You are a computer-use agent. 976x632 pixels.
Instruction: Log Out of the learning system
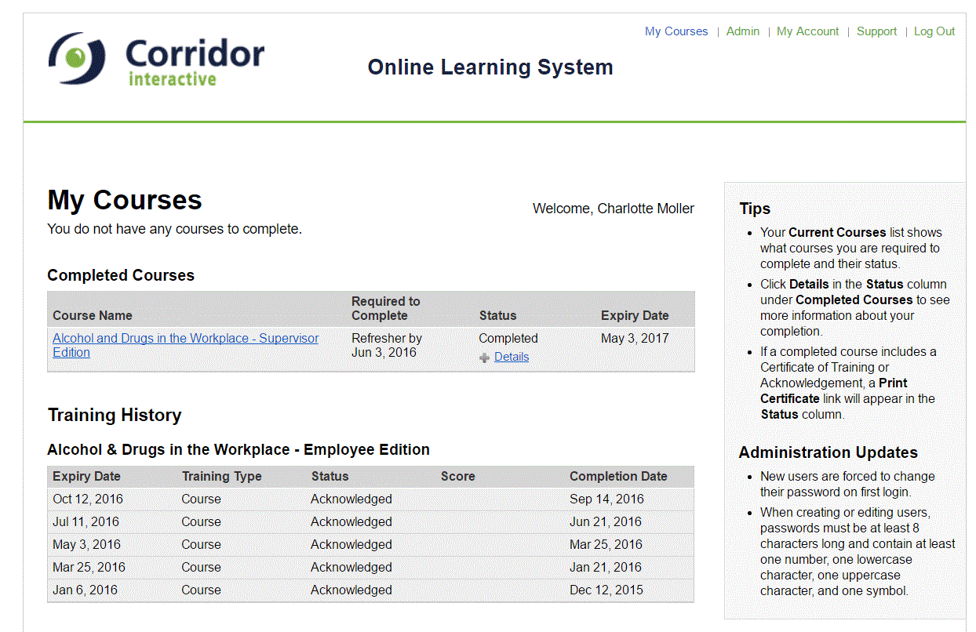point(934,31)
